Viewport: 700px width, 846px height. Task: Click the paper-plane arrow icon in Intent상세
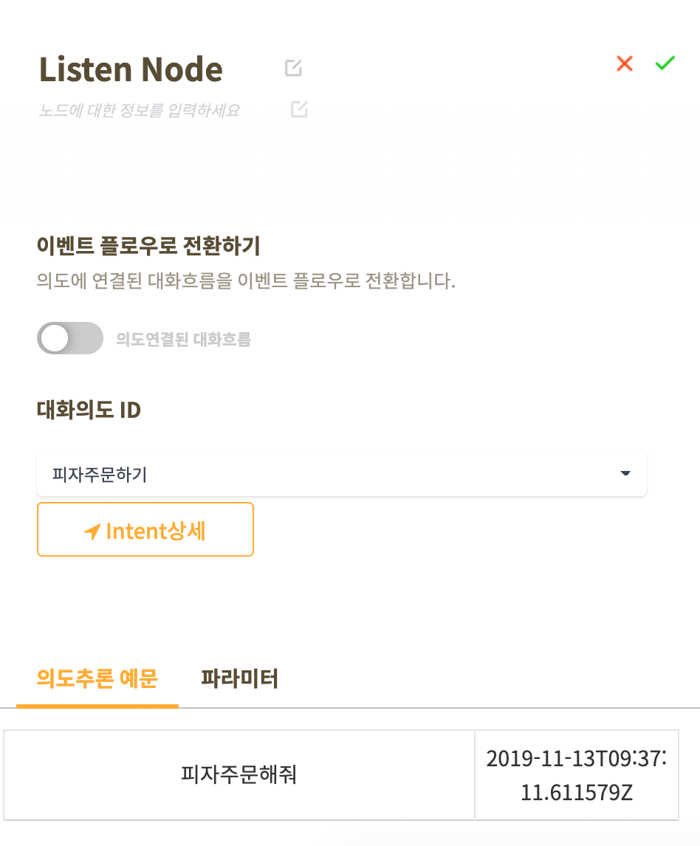92,532
